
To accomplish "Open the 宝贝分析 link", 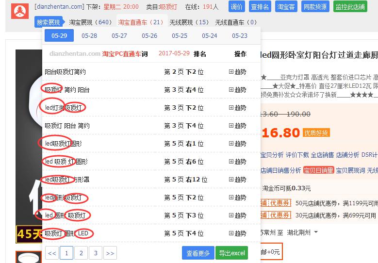I will point(272,155).
